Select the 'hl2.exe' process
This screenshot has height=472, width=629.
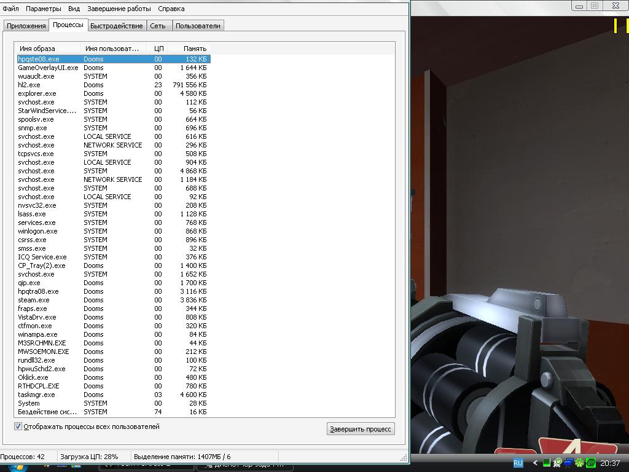(114, 85)
